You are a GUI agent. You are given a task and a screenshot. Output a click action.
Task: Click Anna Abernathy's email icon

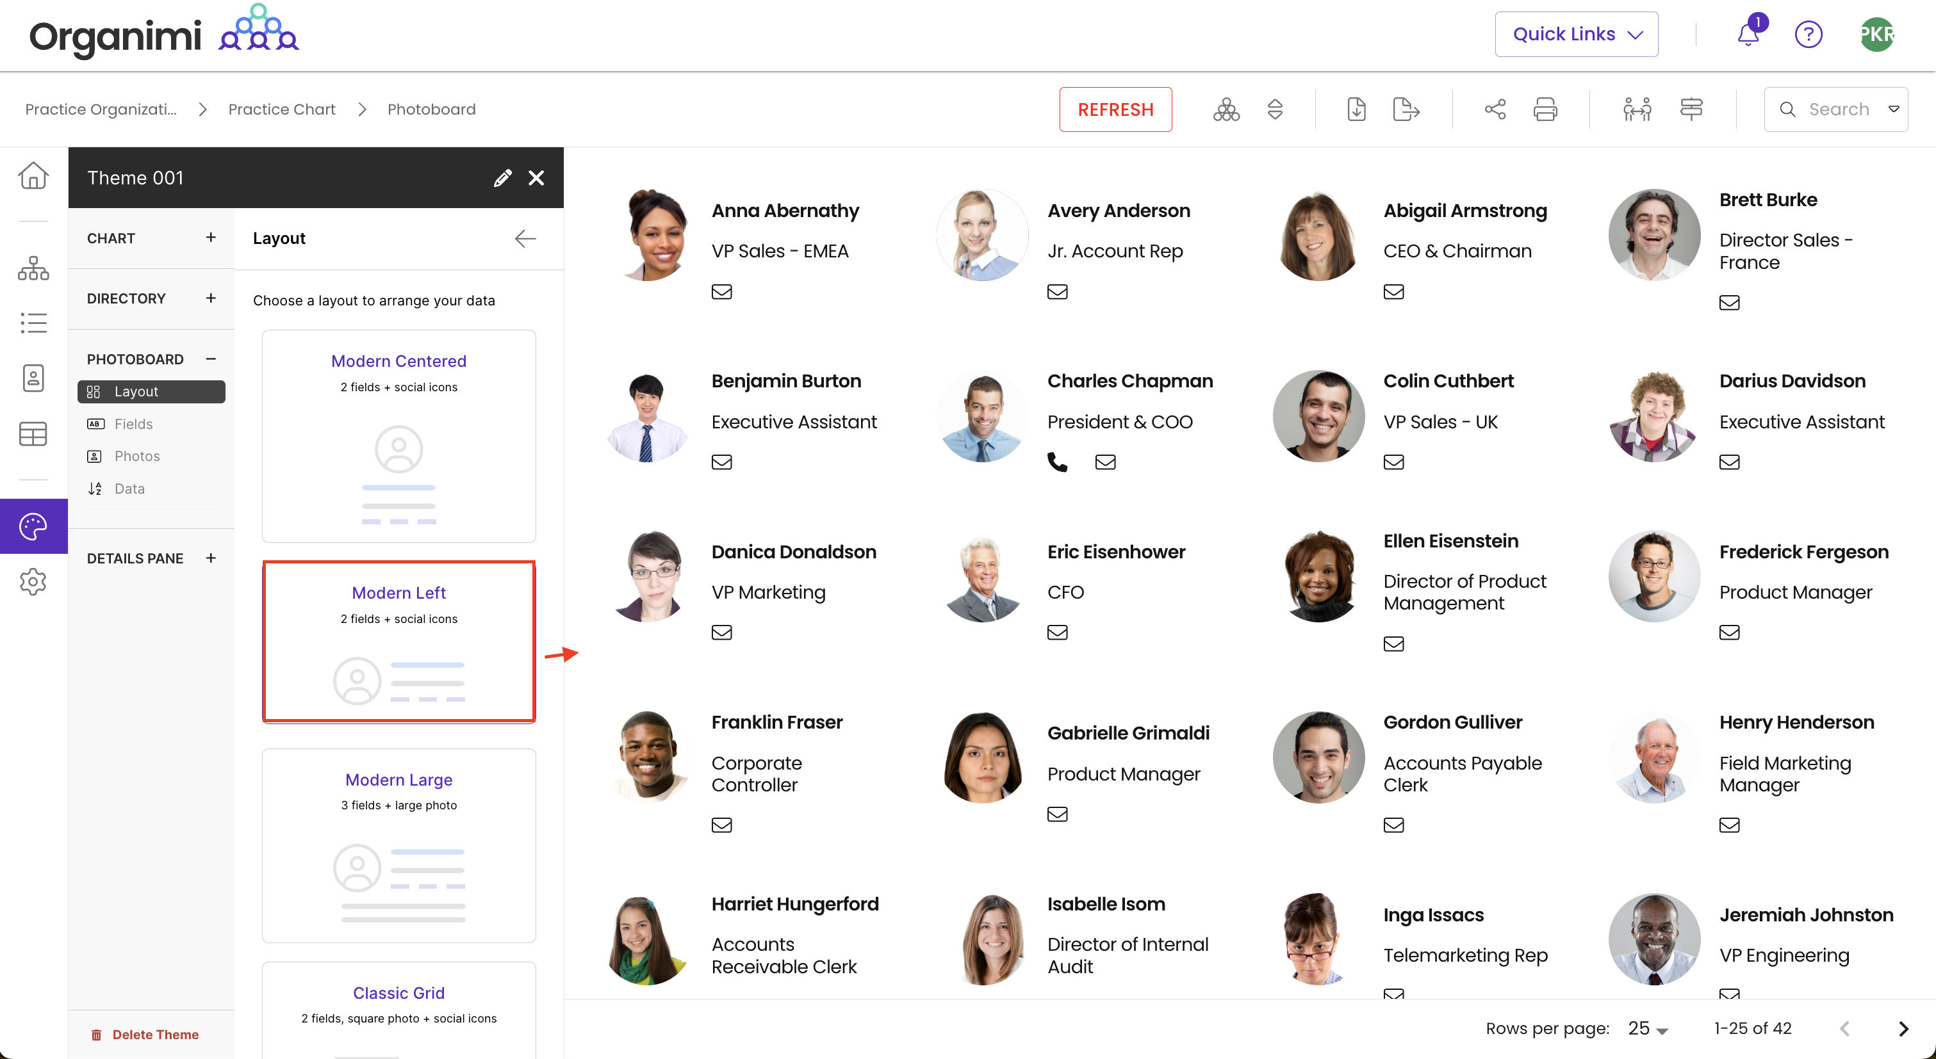tap(721, 292)
